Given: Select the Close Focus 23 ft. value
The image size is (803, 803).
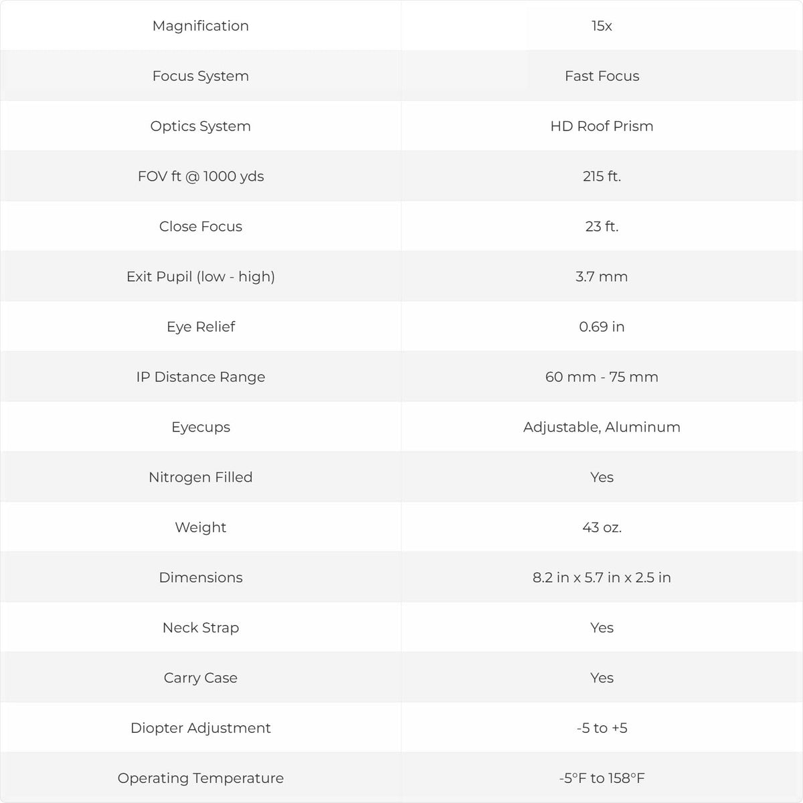Looking at the screenshot, I should point(602,226).
